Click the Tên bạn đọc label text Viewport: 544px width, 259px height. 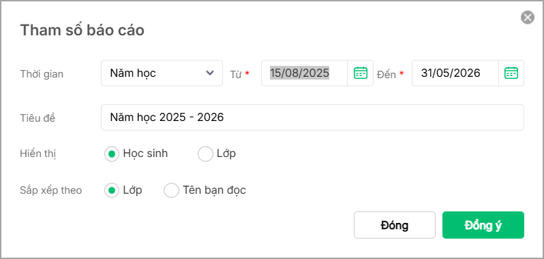[x=215, y=190]
